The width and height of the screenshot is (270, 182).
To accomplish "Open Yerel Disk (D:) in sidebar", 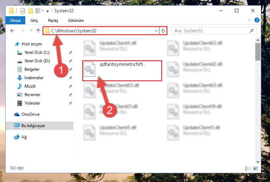I will (x=33, y=61).
